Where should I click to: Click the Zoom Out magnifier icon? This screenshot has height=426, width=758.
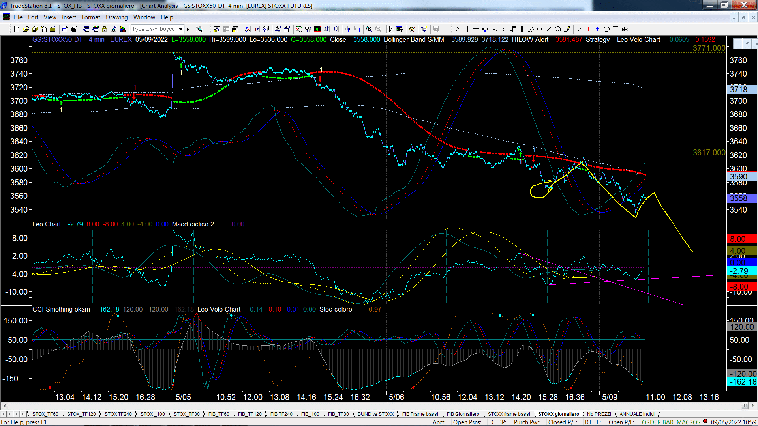[x=378, y=29]
